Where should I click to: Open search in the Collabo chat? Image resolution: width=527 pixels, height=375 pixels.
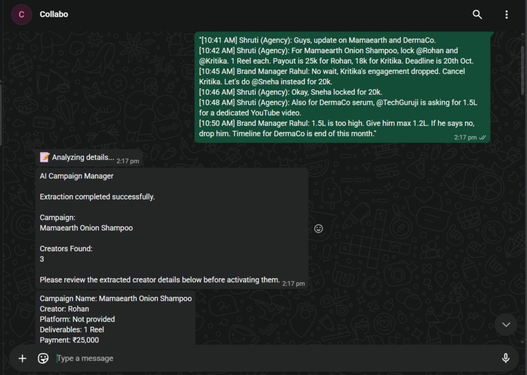click(x=477, y=14)
